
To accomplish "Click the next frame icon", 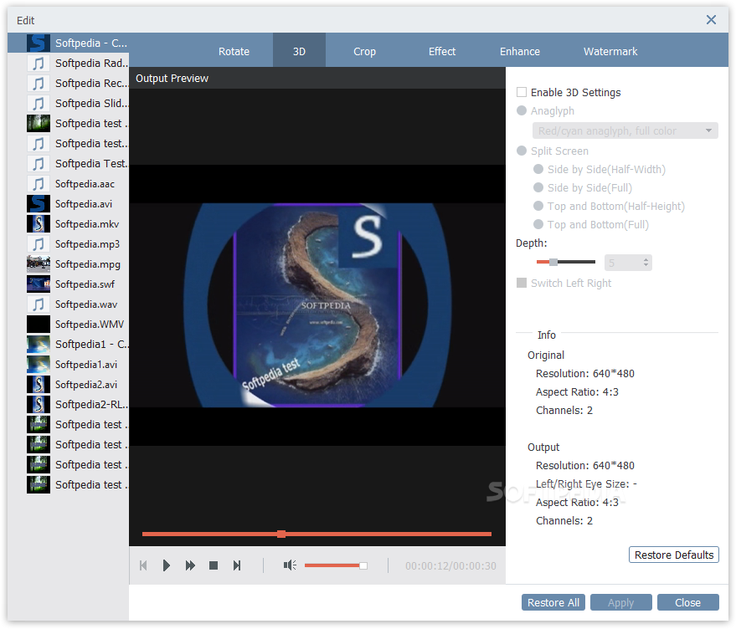I will click(x=237, y=565).
